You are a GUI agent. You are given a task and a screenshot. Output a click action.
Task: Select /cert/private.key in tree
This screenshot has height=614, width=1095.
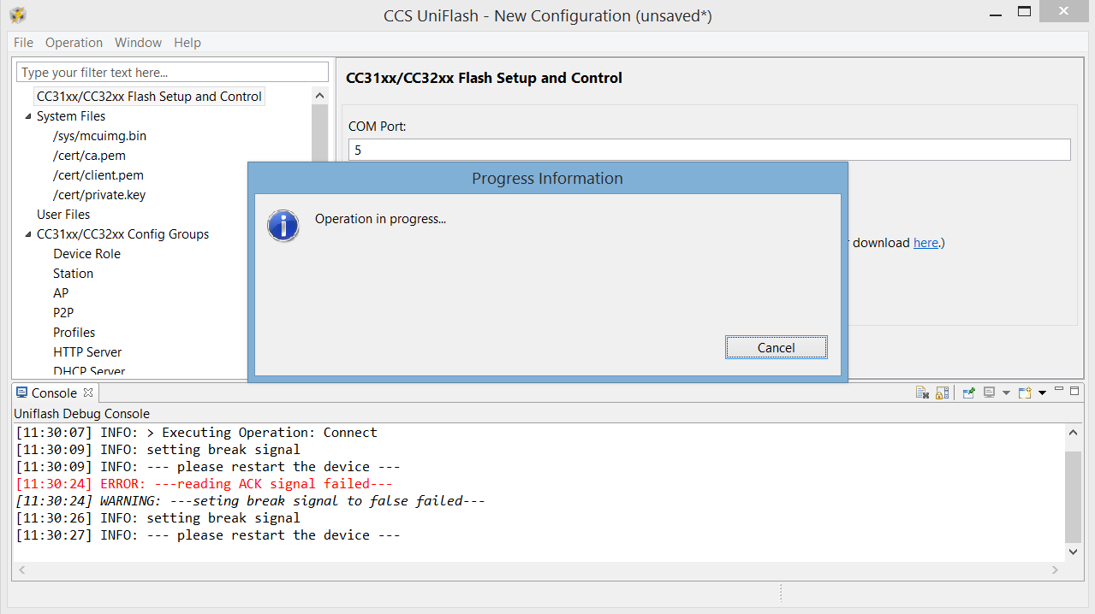99,195
